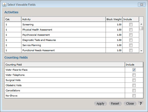Click the Activities scrollbar down arrow
The image size is (148, 112).
coord(141,51)
